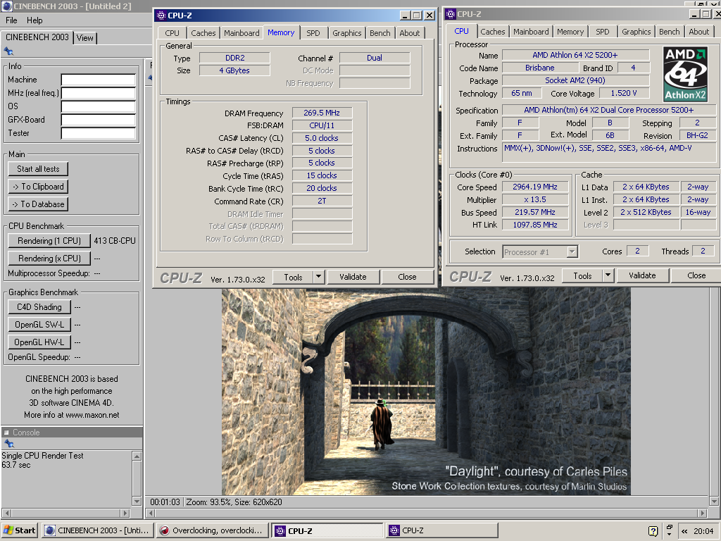Click Tools button in Memory CPU-Z window
721x541 pixels.
293,277
